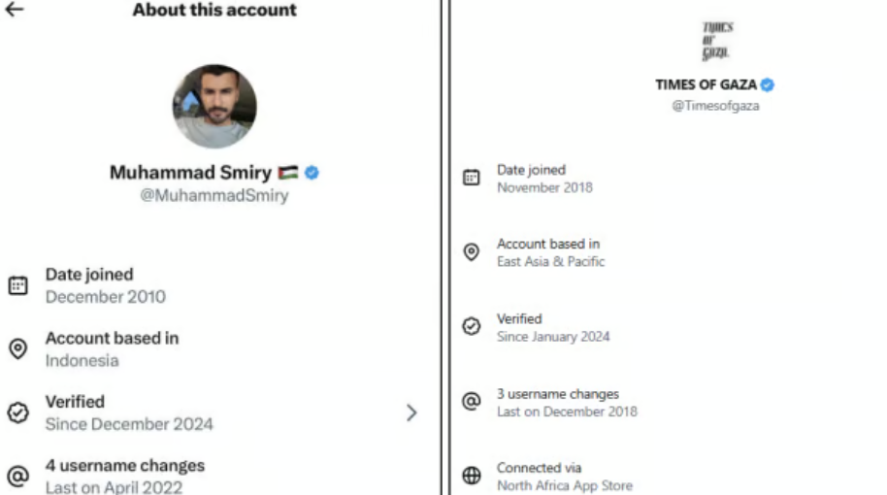Open the @MuhammadSmiry handle link

point(214,195)
